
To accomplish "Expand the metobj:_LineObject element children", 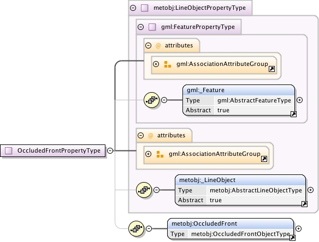I will pyautogui.click(x=310, y=190).
